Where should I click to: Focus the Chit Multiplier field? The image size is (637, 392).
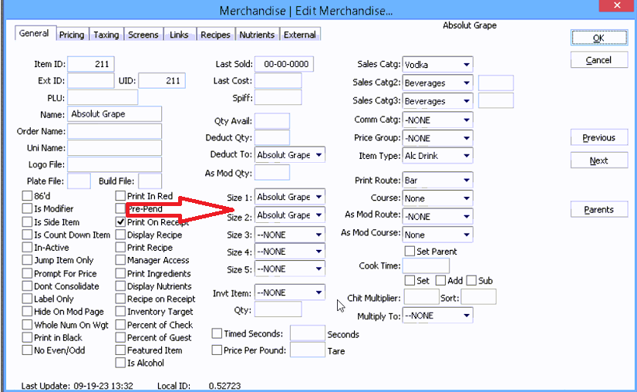(x=421, y=297)
